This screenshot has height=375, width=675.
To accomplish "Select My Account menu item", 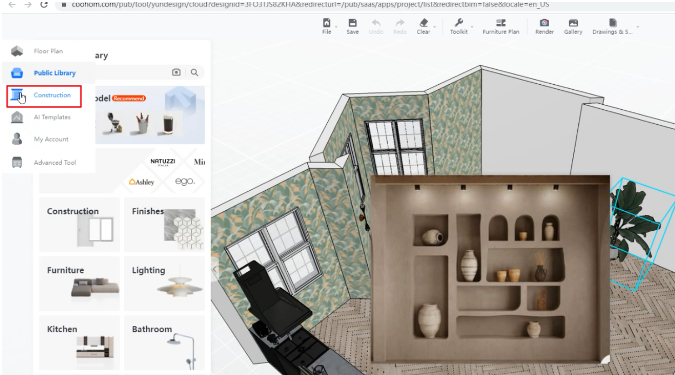I will tap(51, 139).
